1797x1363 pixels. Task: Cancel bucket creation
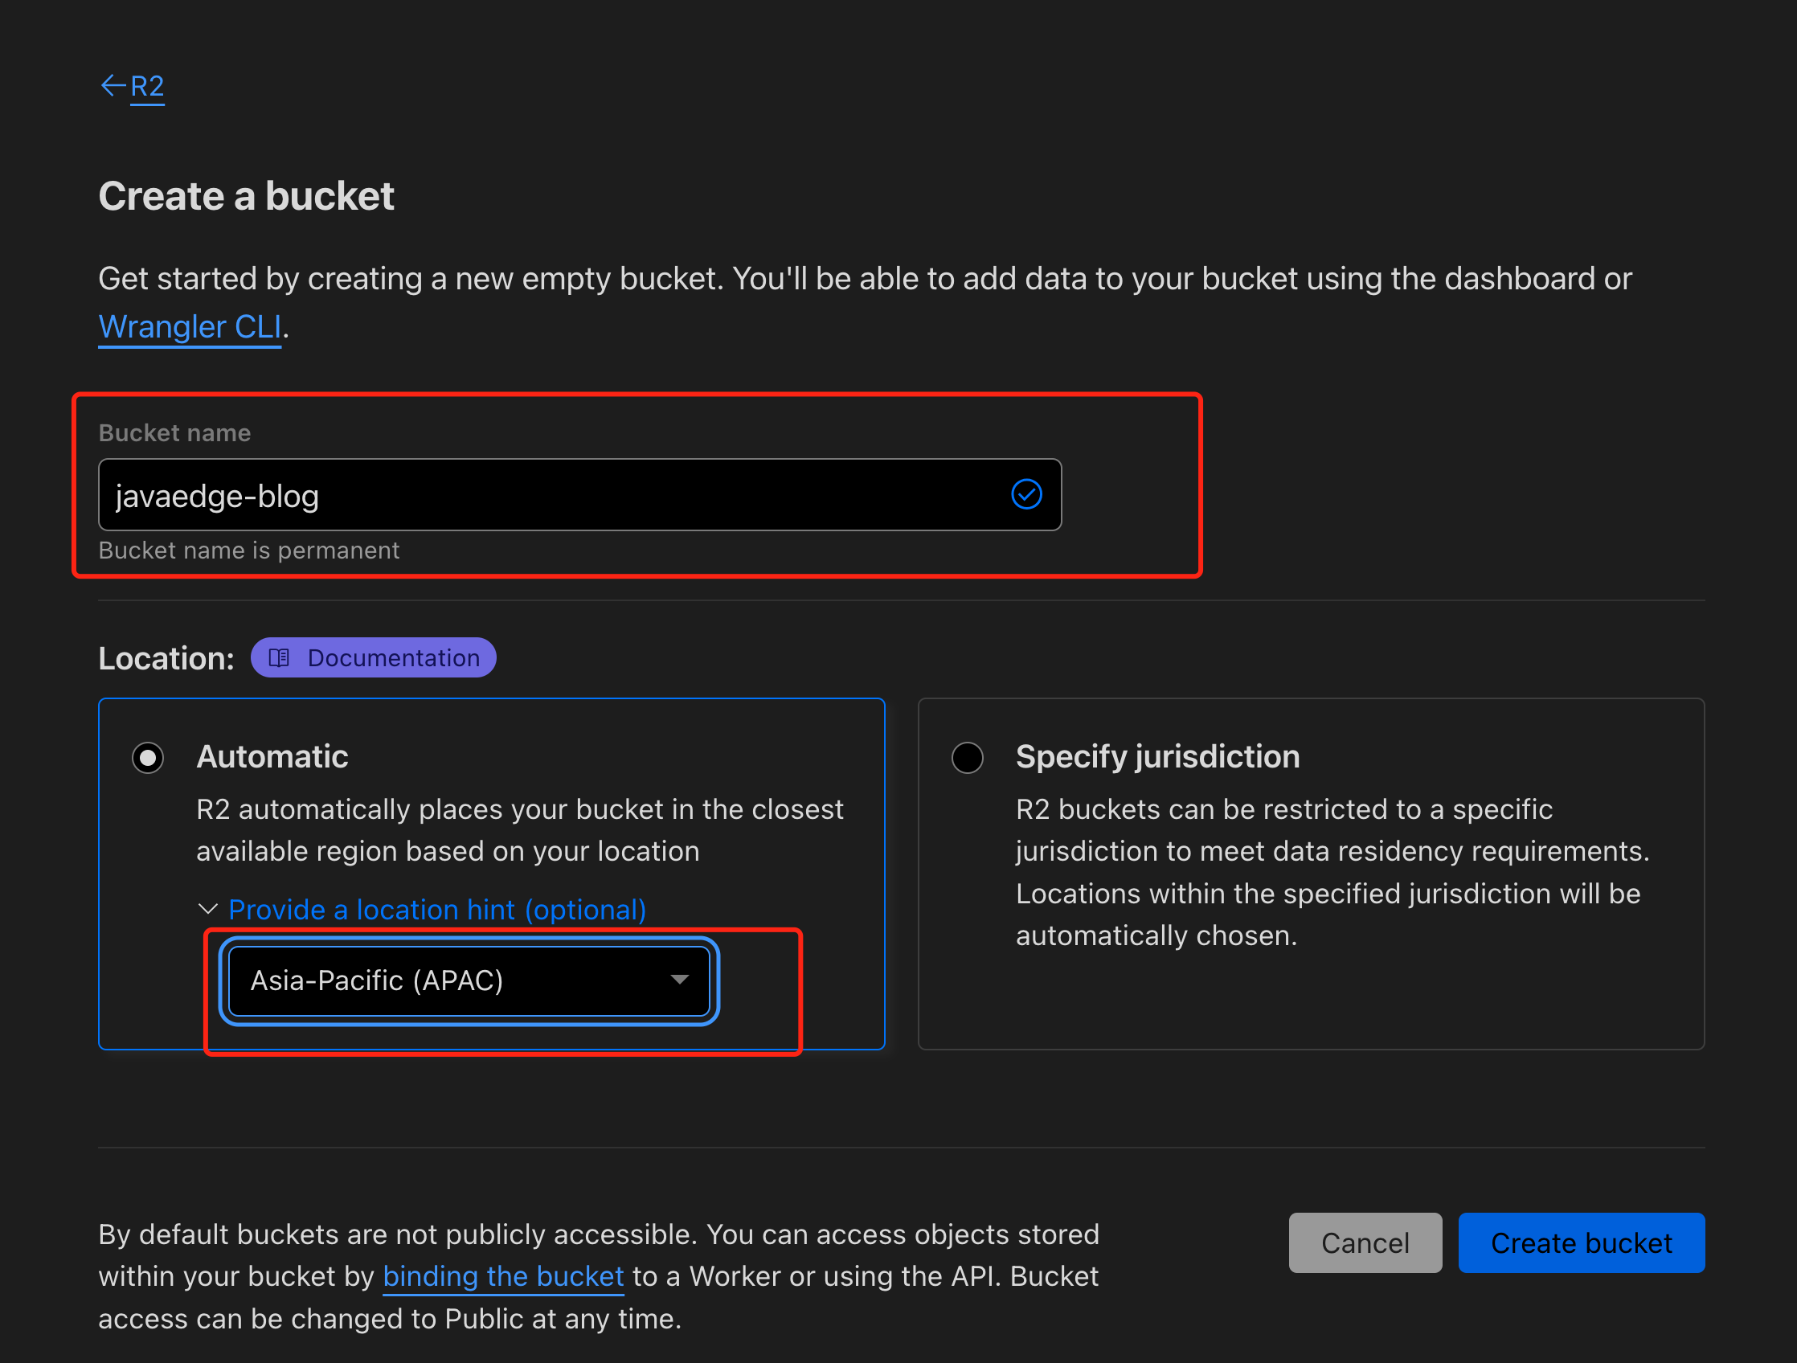[1365, 1242]
